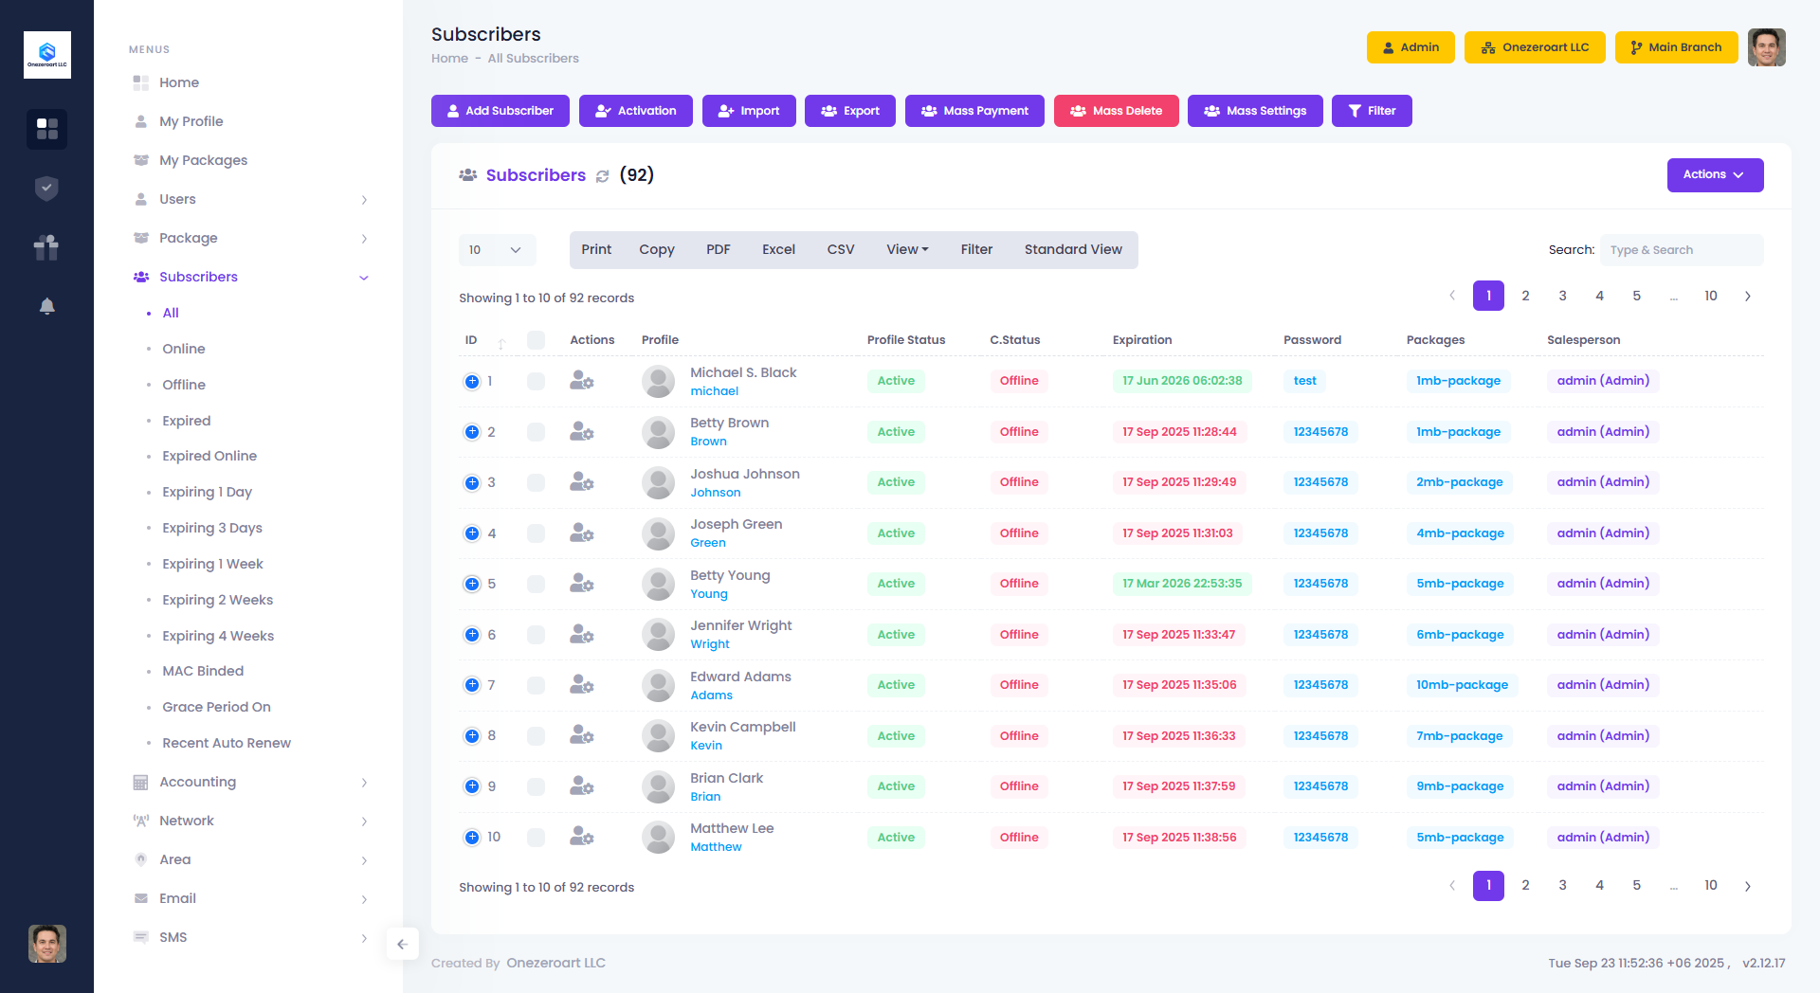Click the Type & Search input field

(1681, 250)
